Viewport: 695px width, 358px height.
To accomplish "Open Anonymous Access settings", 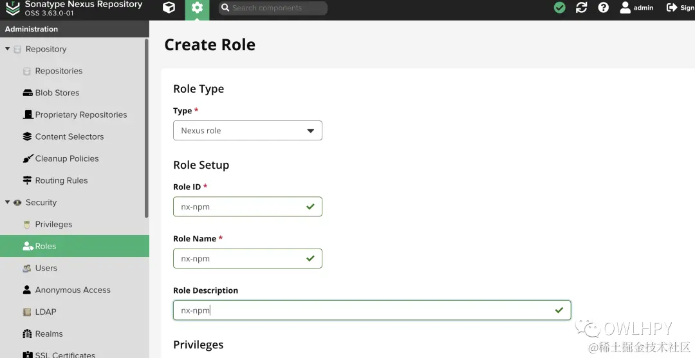I will (73, 290).
